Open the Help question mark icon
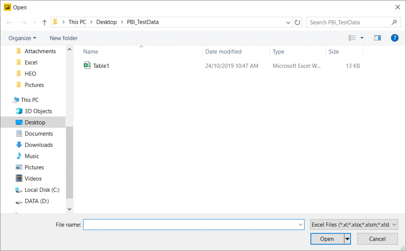 (x=395, y=38)
